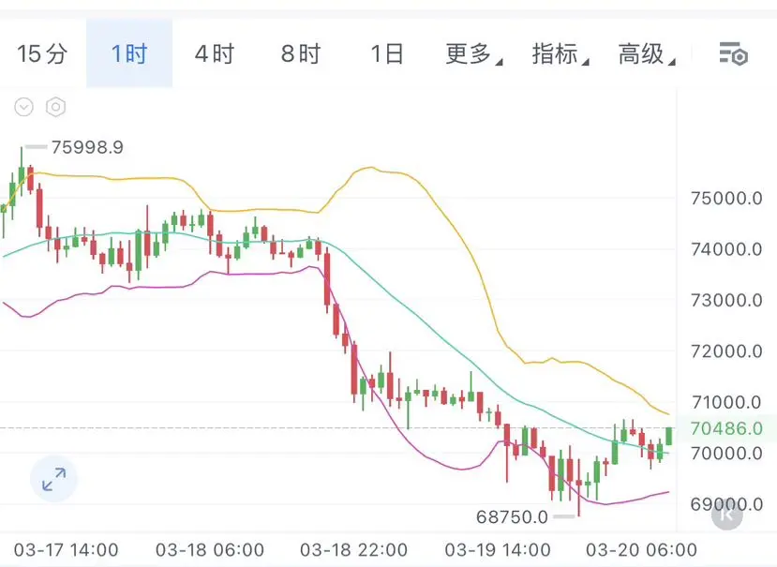Screen dimensions: 777x567
Task: Select the 8时 interval
Action: pos(300,54)
